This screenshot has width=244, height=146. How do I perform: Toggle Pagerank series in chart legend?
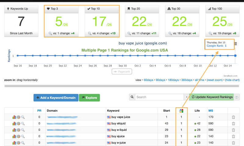[x=122, y=71]
